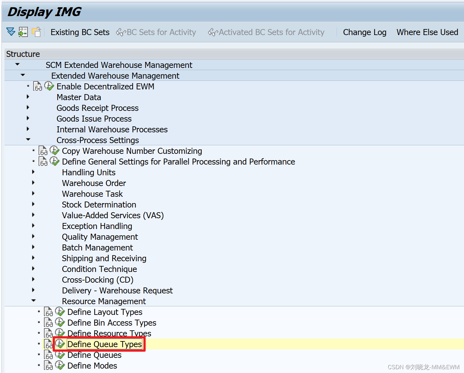The height and width of the screenshot is (373, 464).
Task: Click the double down-arrow toolbar icon
Action: 10,32
